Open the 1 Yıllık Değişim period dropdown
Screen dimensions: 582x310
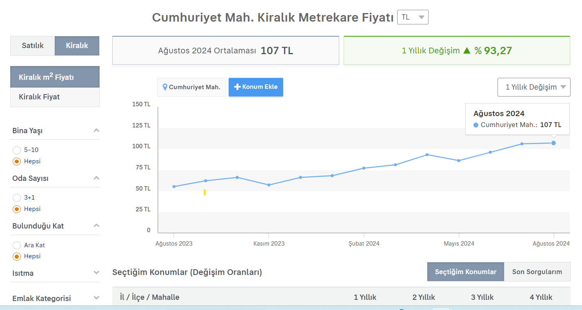[x=534, y=87]
